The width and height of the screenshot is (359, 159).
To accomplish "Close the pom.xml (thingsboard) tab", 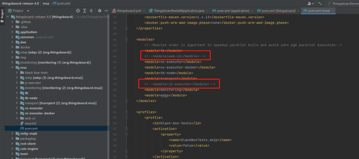I will coord(298,11).
